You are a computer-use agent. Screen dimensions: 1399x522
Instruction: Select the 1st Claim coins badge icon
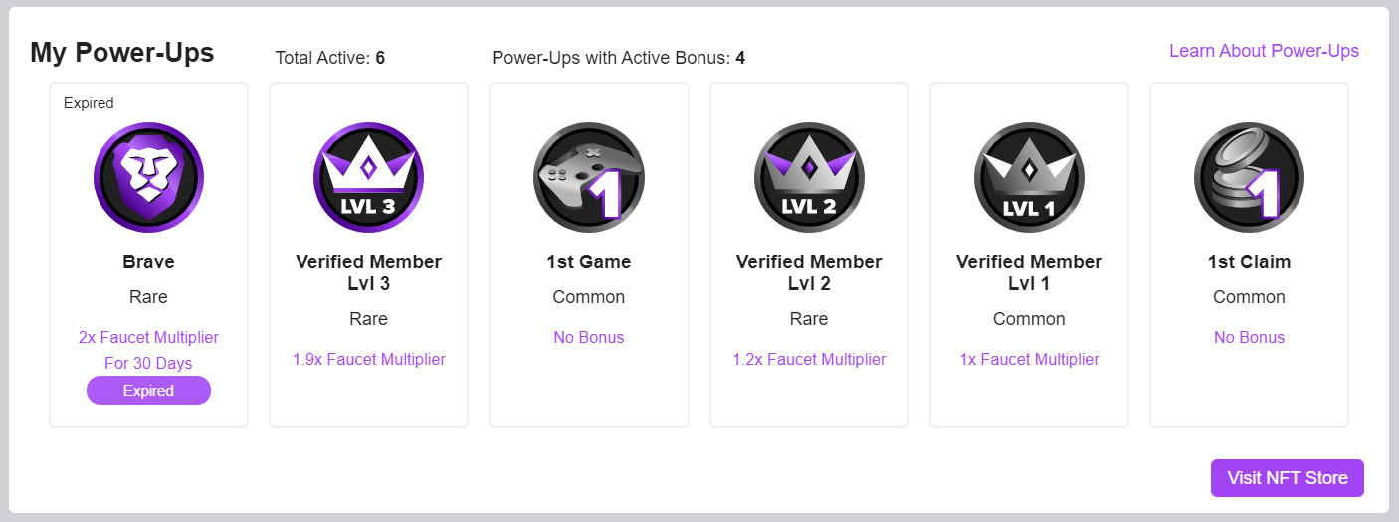pos(1249,178)
